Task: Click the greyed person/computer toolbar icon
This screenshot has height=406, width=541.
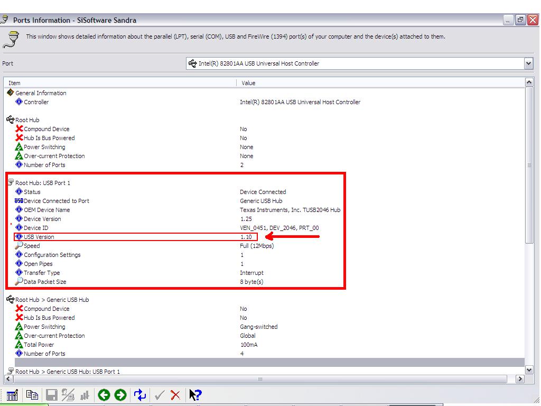Action: [68, 394]
